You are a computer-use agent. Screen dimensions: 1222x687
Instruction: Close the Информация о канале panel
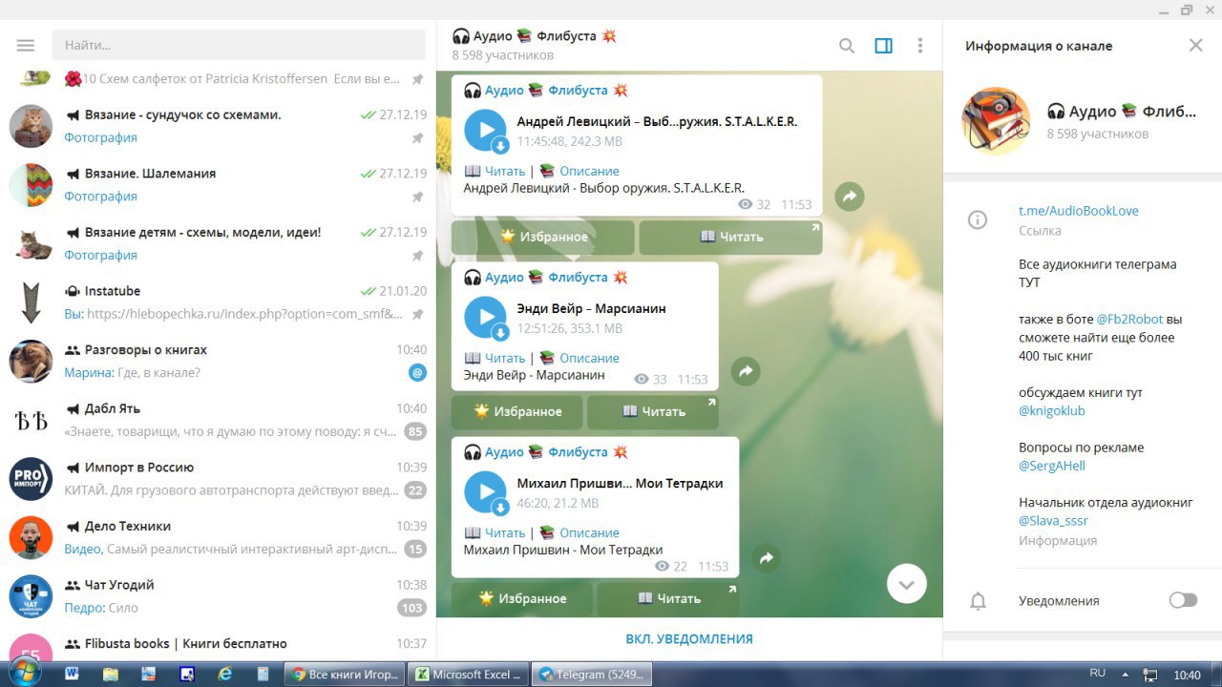pyautogui.click(x=1196, y=45)
